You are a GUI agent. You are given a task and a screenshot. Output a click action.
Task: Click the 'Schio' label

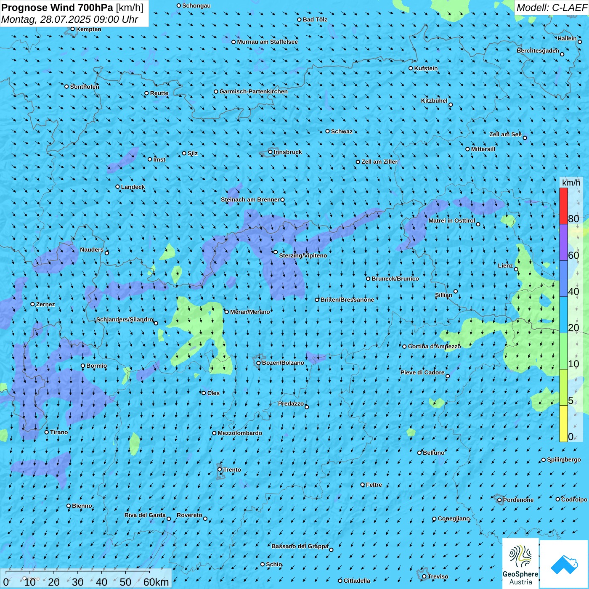[x=274, y=564]
